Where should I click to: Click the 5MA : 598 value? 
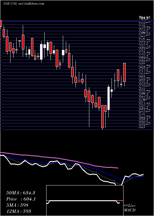(17, 205)
